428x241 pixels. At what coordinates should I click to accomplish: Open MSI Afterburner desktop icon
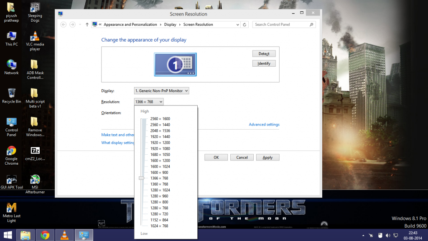click(35, 179)
